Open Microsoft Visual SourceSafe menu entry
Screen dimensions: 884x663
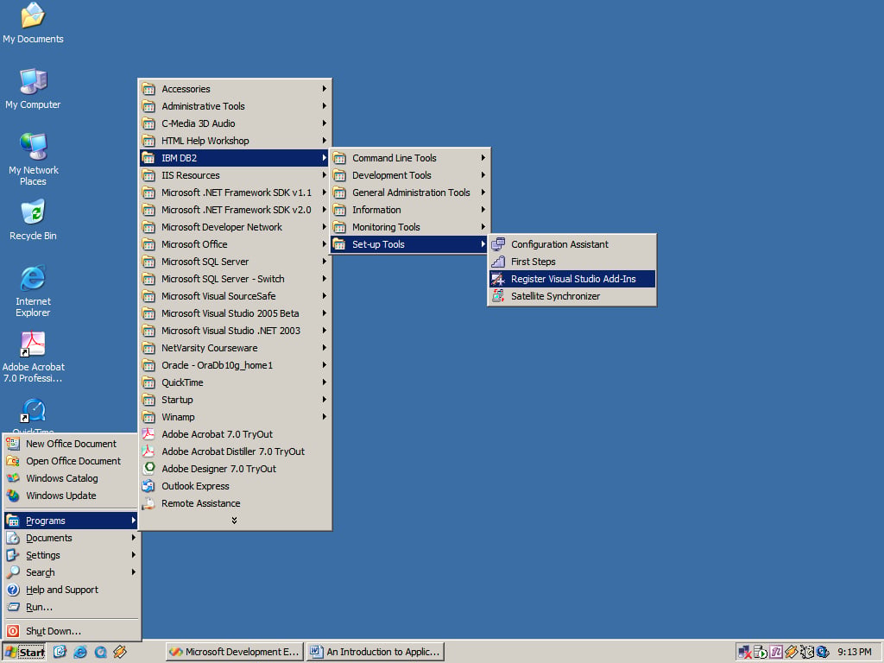point(235,296)
